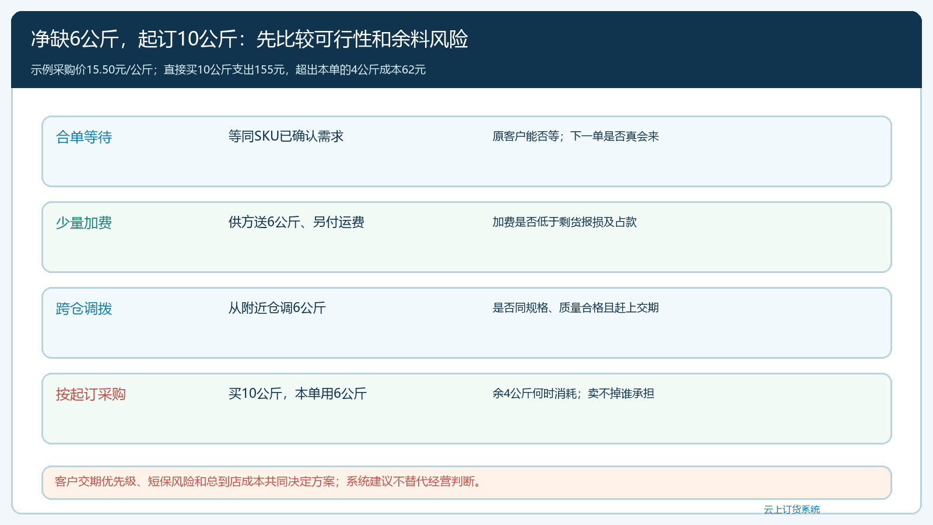Click the text 是否同规格、质量合格且赶上交期
Viewport: 933px width, 525px height.
click(576, 307)
